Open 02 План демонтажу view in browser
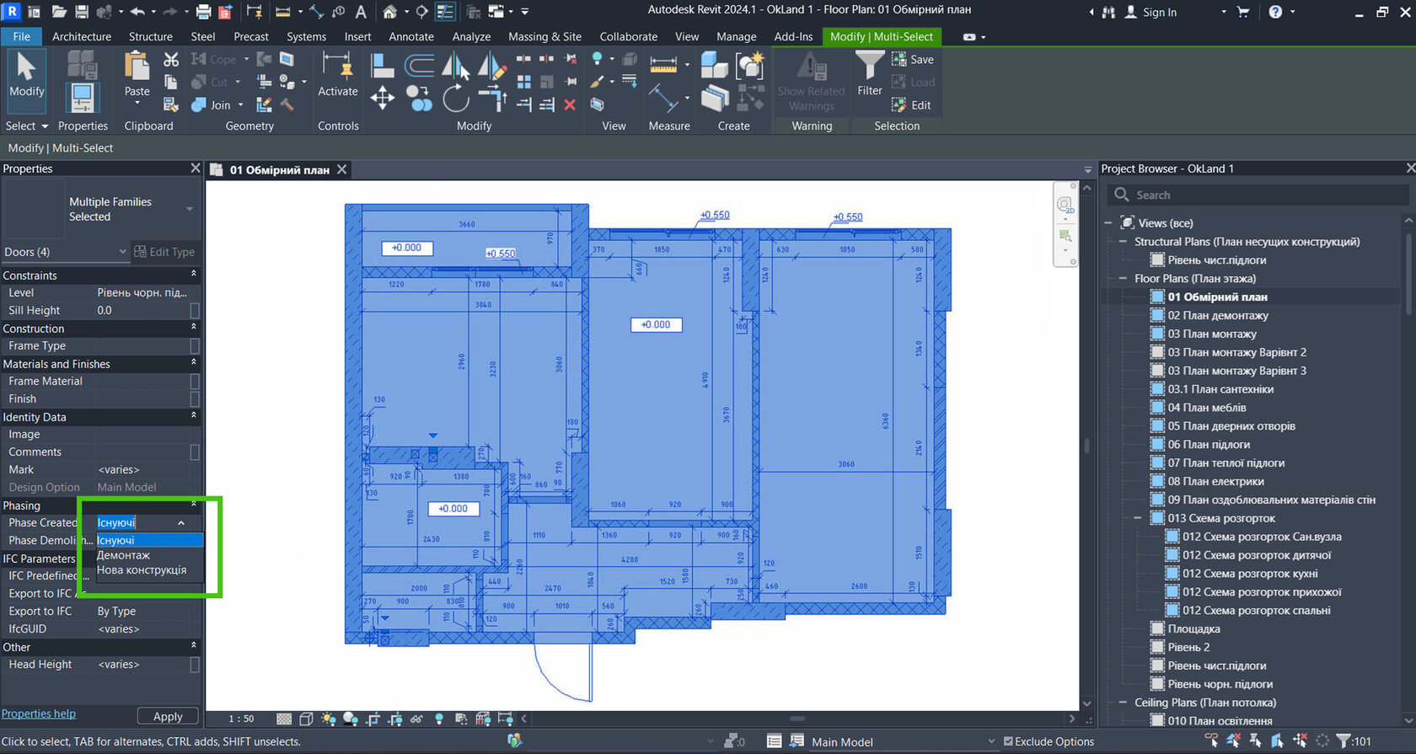1416x754 pixels. click(x=1217, y=316)
